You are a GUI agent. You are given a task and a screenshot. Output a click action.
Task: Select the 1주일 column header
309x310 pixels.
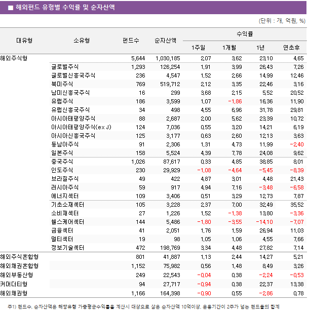pos(198,48)
